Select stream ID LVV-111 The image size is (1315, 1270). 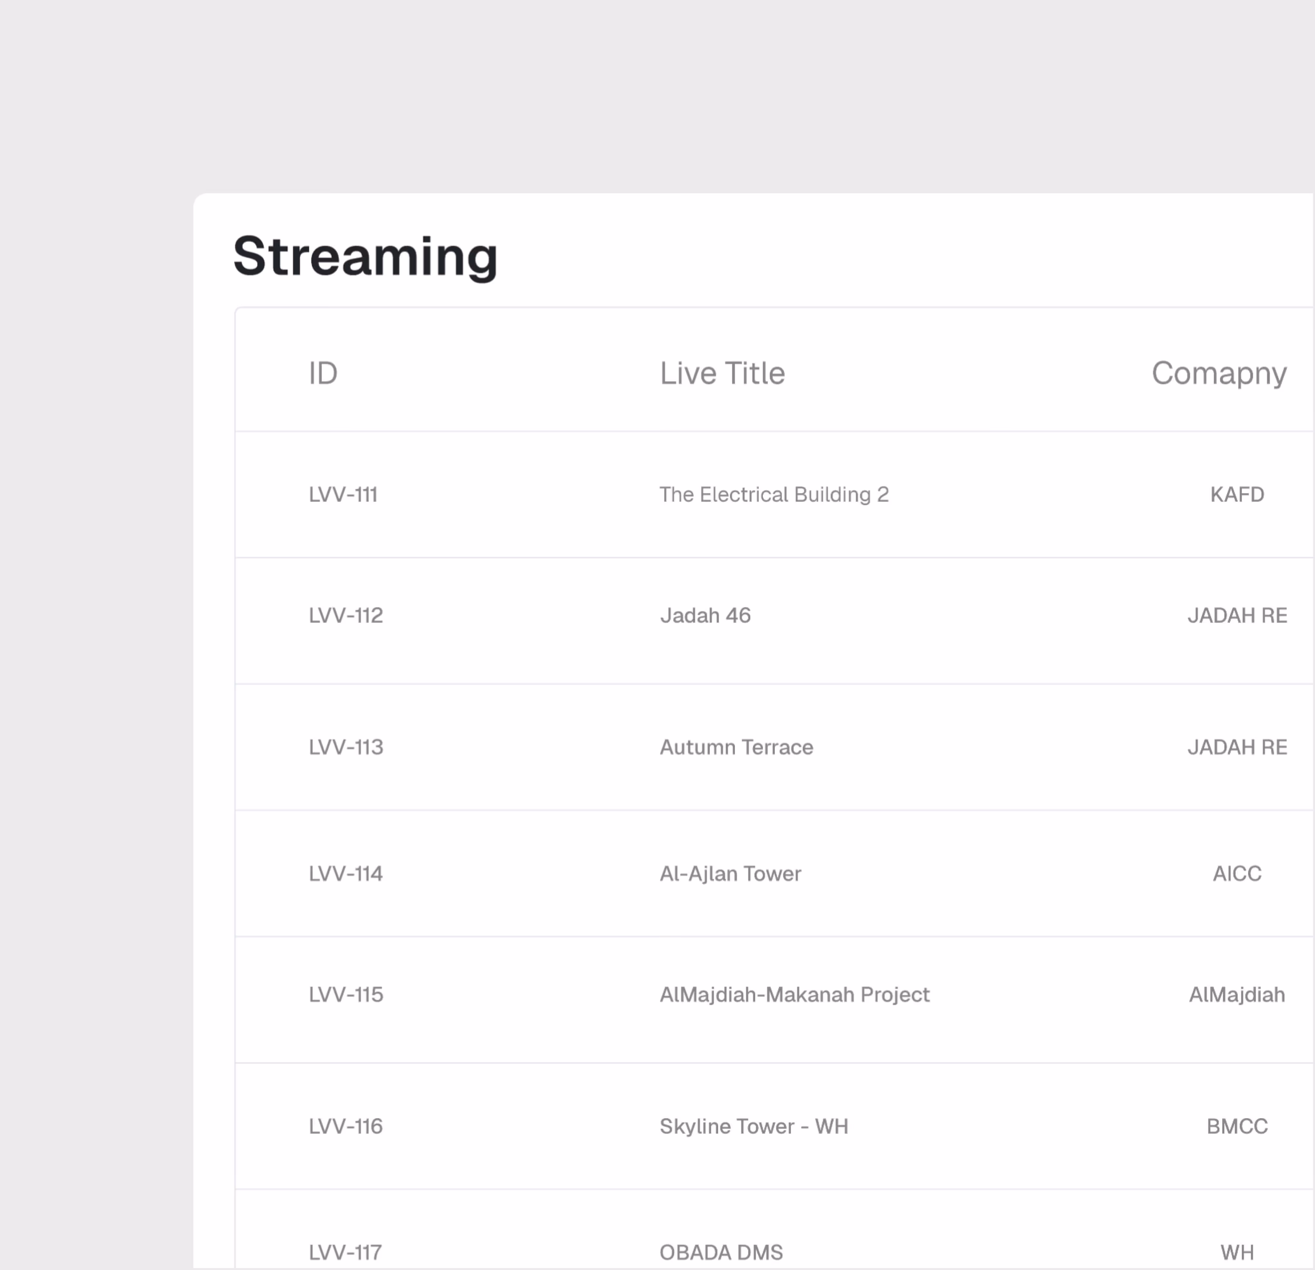click(343, 494)
